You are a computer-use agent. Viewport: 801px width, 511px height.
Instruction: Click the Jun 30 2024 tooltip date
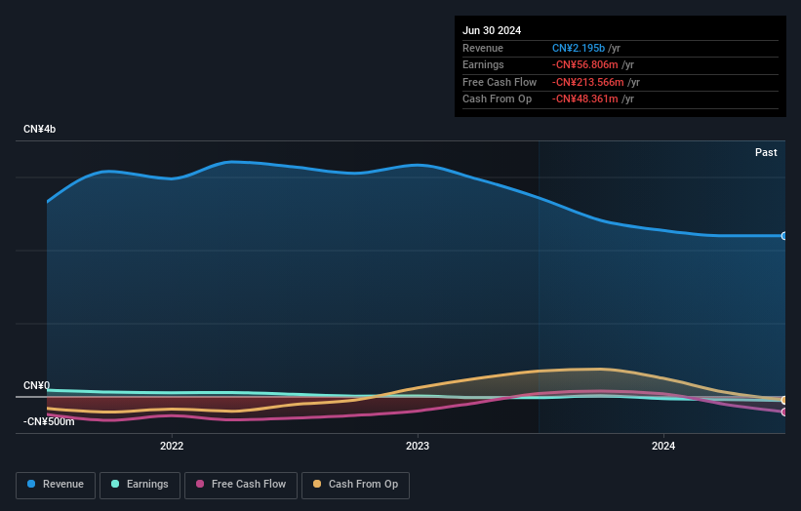[x=492, y=30]
